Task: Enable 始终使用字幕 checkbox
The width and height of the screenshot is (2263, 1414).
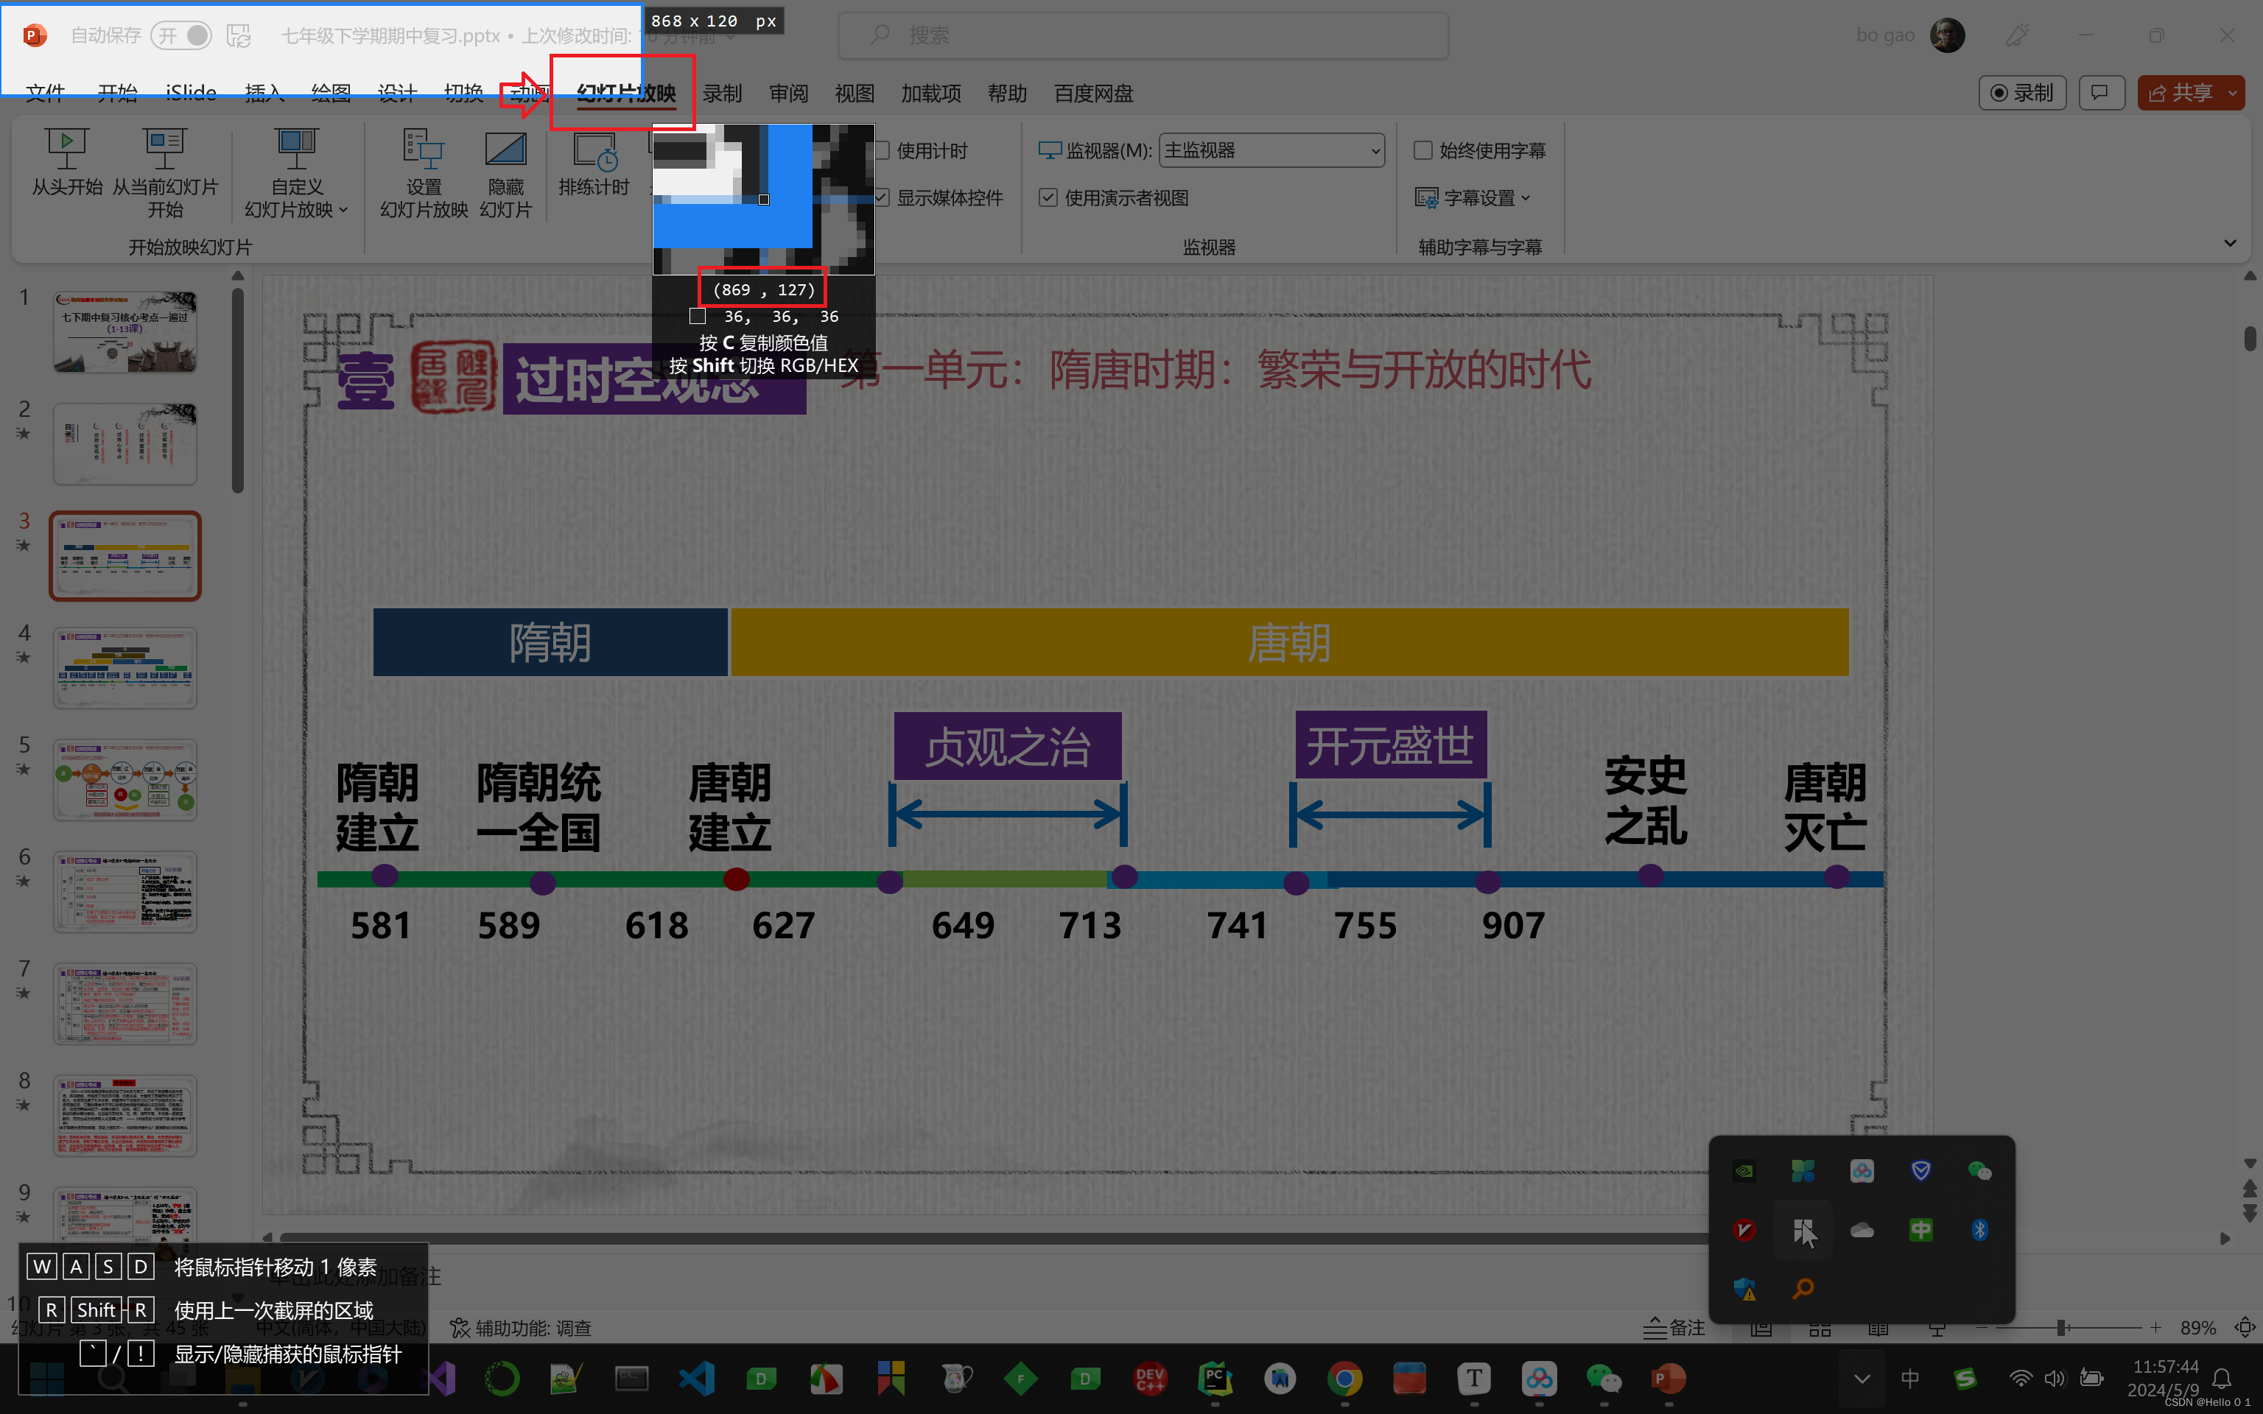Action: (1423, 150)
